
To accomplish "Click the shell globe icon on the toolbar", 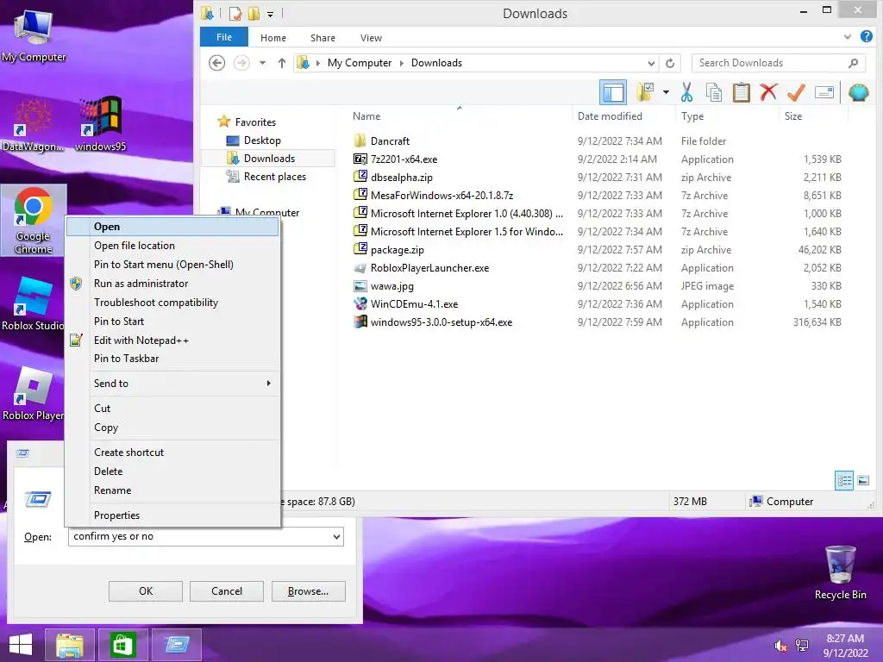I will coord(858,92).
